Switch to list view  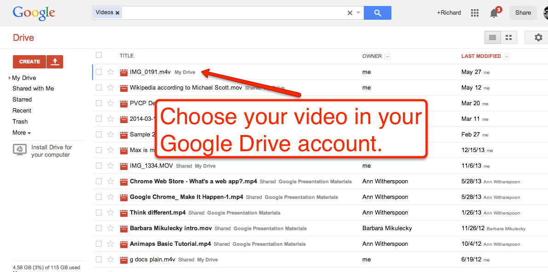coord(492,37)
